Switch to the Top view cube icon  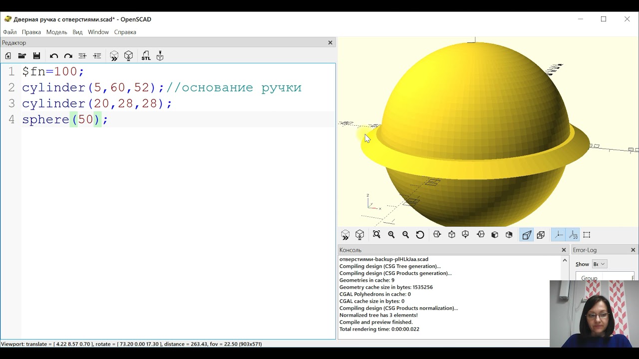(452, 235)
